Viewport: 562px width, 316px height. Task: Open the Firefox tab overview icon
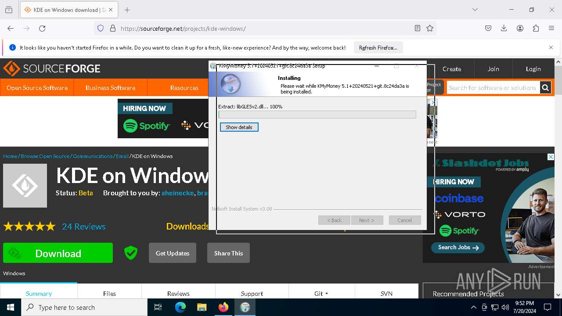pos(9,10)
